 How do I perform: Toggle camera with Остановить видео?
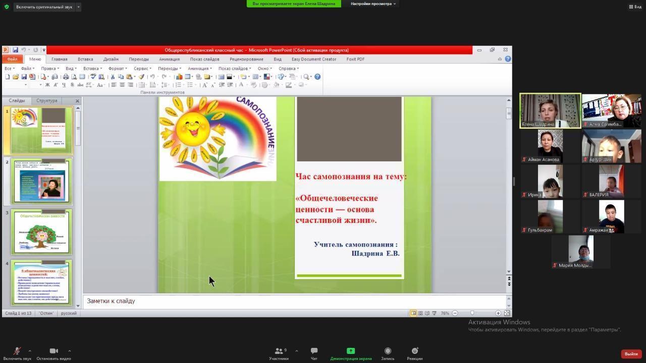53,351
